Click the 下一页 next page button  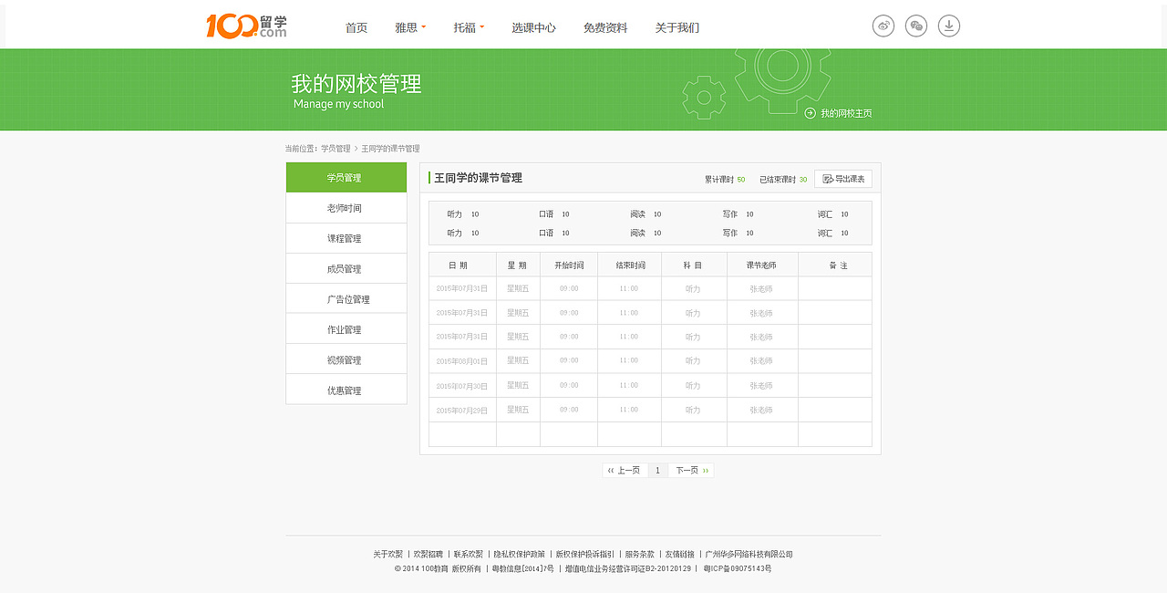click(691, 471)
